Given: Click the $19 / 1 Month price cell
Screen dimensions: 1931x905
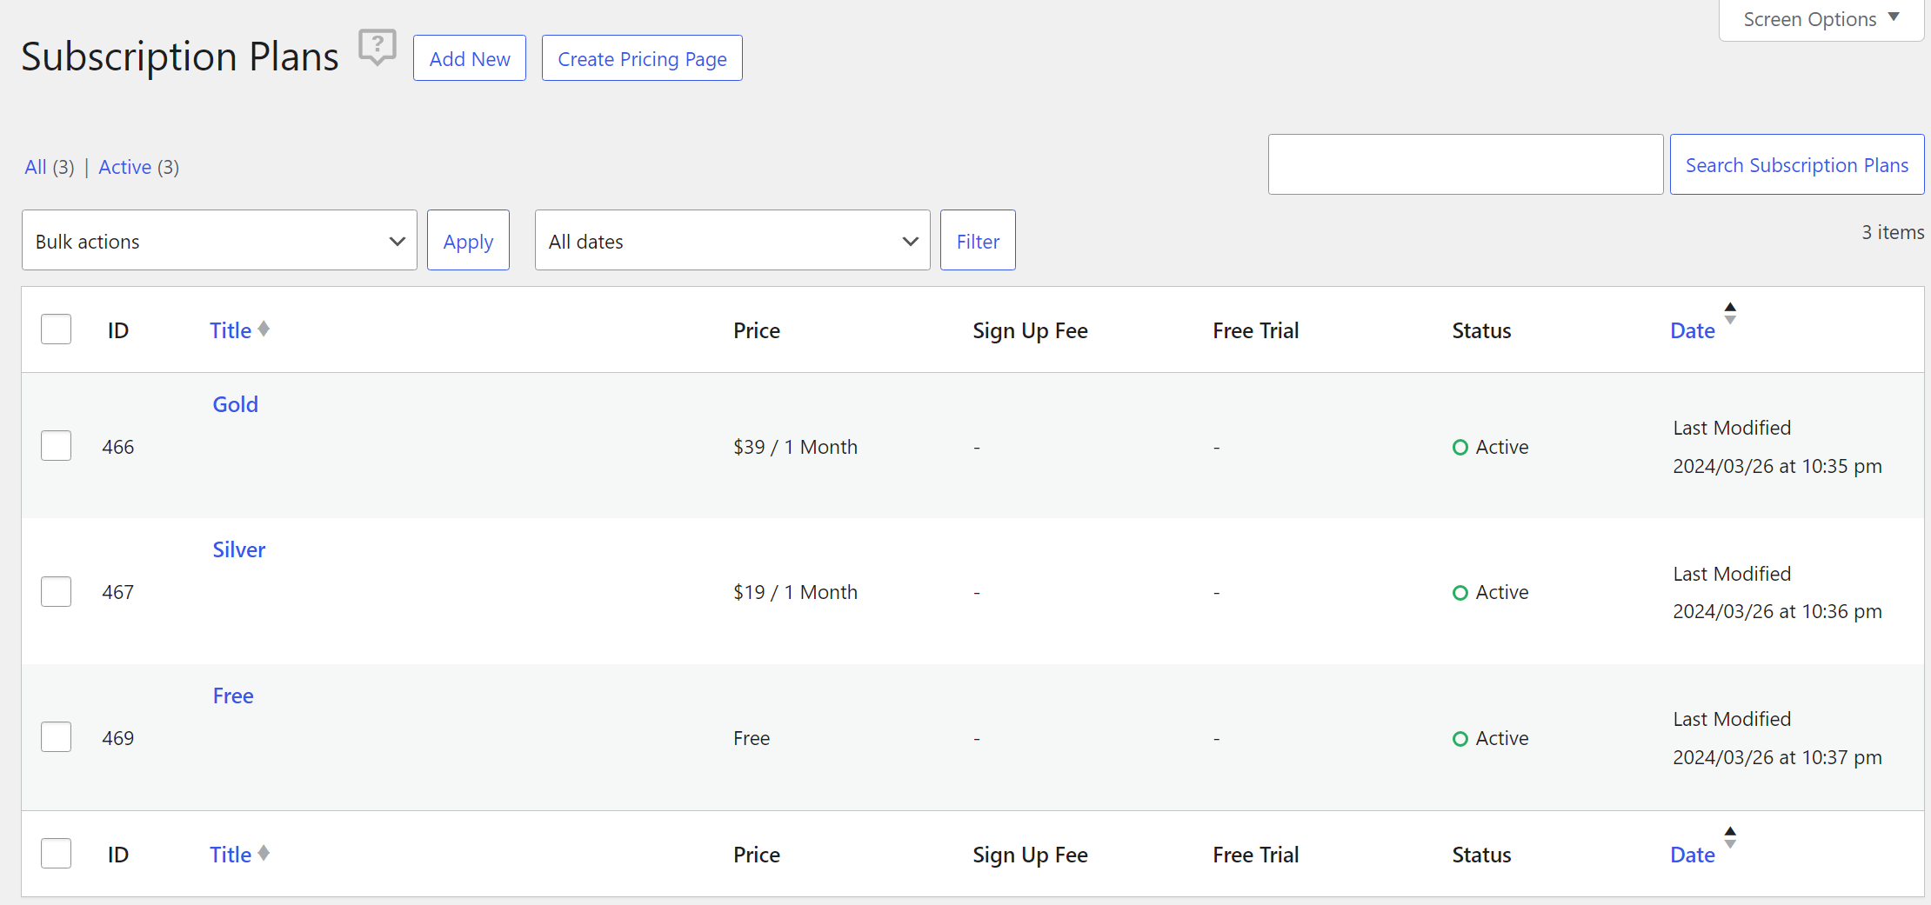Looking at the screenshot, I should [795, 592].
